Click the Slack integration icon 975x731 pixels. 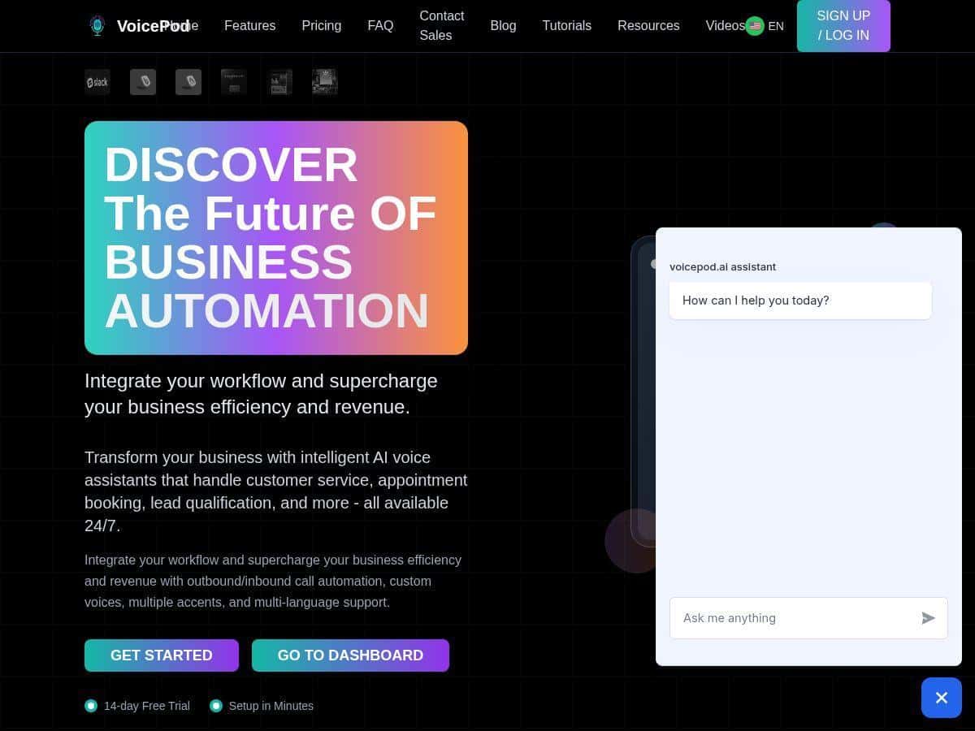pos(97,81)
